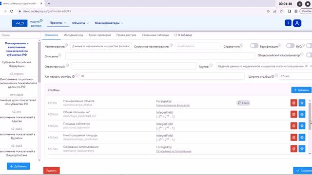Delete the Основание использования column
The image size is (312, 175).
click(293, 149)
